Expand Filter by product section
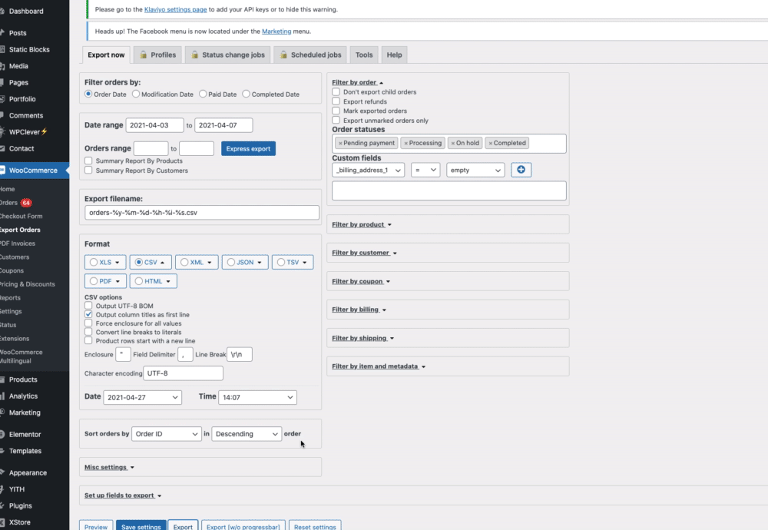Viewport: 768px width, 530px height. (362, 224)
